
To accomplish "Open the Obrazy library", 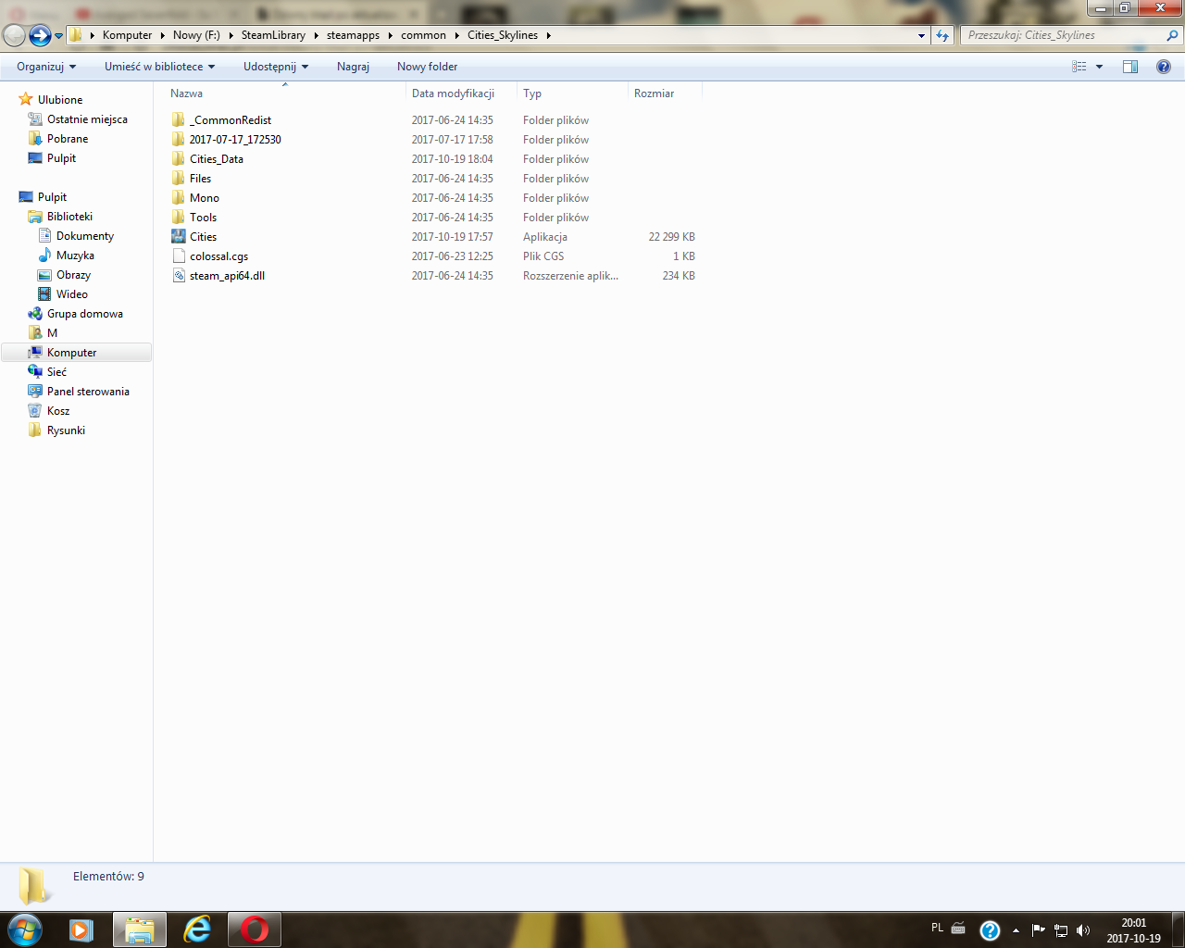I will 73,275.
